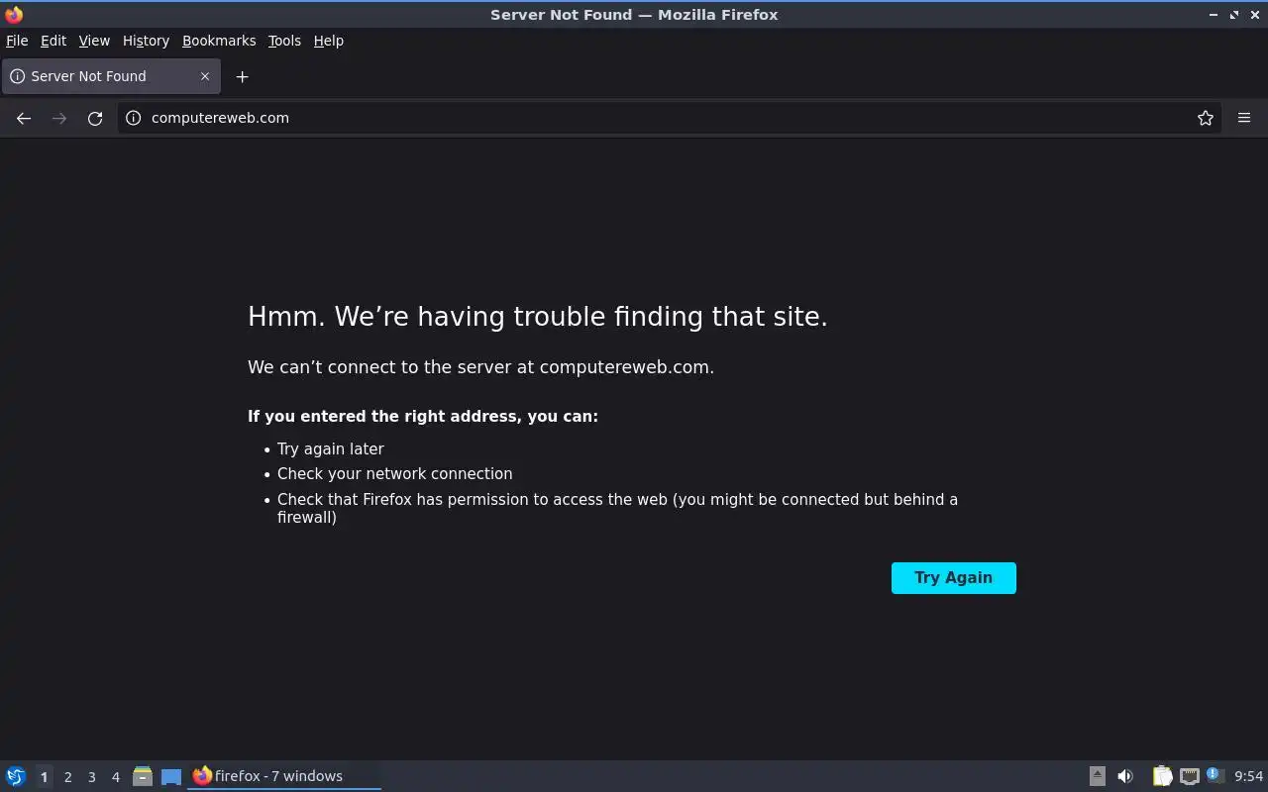Open the File menu

tap(17, 41)
